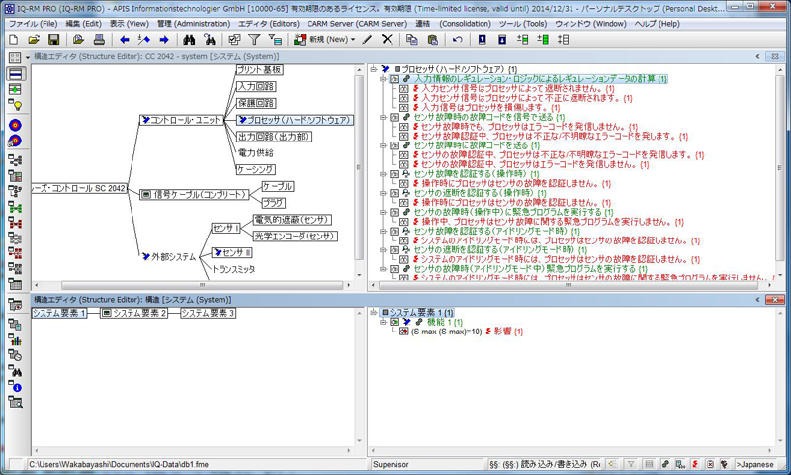
Task: Collapse the 'センサ故障時に故障コードを送る' node
Action: 383,145
